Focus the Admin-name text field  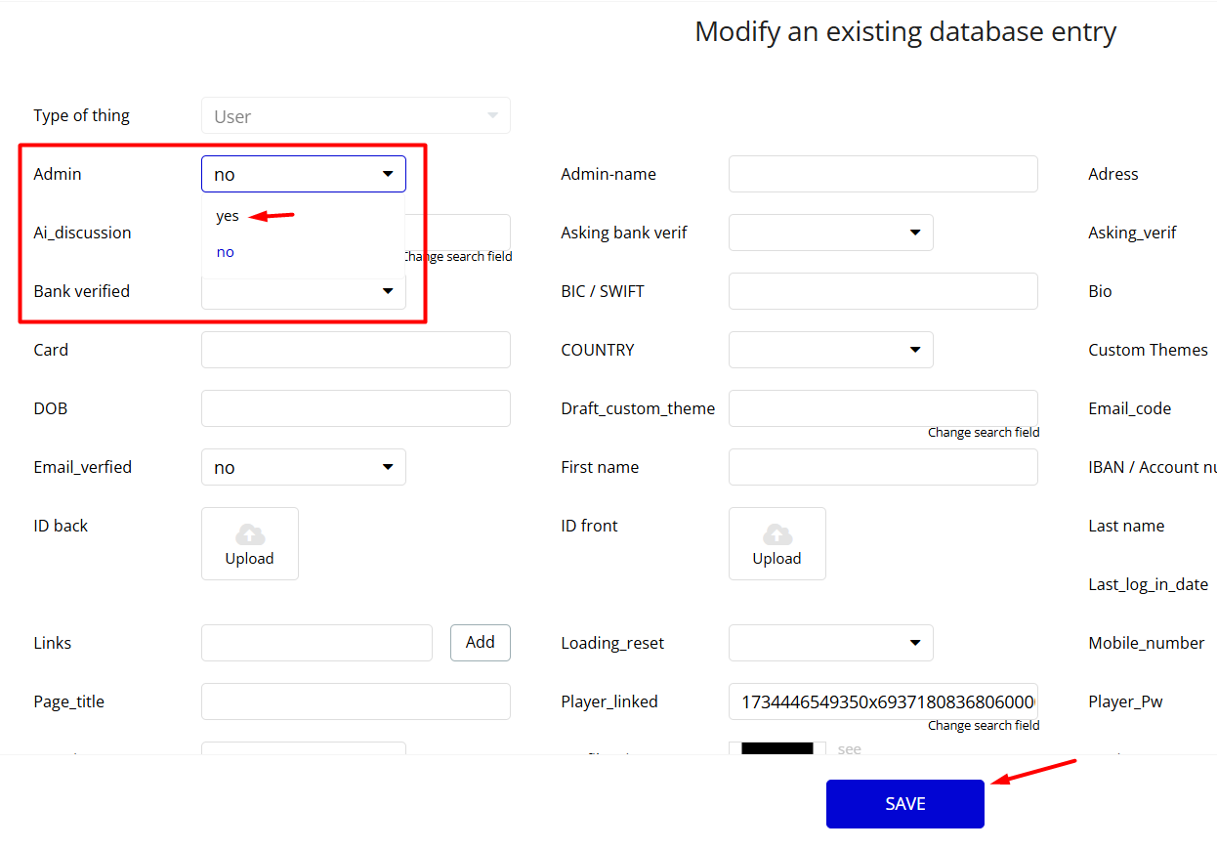click(883, 174)
